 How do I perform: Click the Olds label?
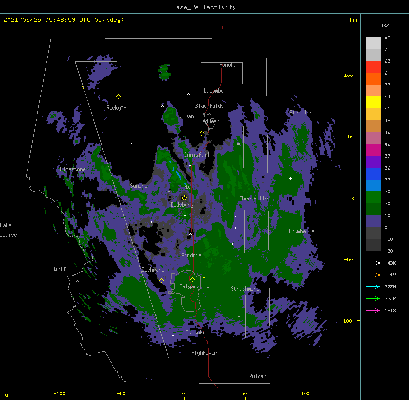[x=184, y=187]
